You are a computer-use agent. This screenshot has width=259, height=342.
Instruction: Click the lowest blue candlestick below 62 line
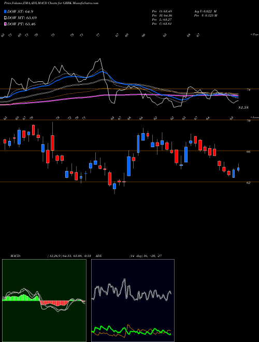click(114, 186)
